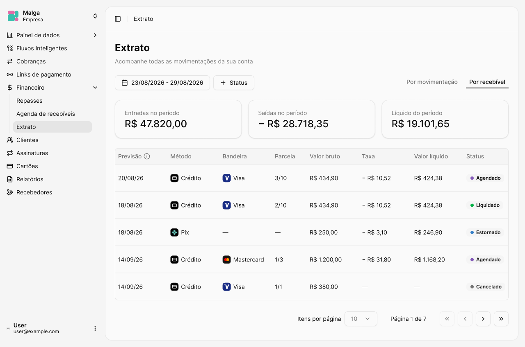The width and height of the screenshot is (525, 347).
Task: Switch to Por movimentação tab
Action: (x=432, y=82)
